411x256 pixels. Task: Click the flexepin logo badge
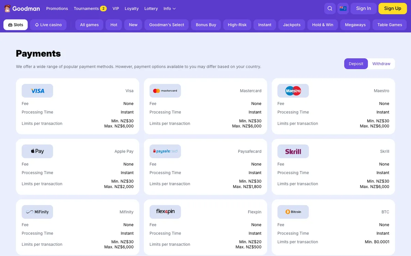(x=165, y=212)
